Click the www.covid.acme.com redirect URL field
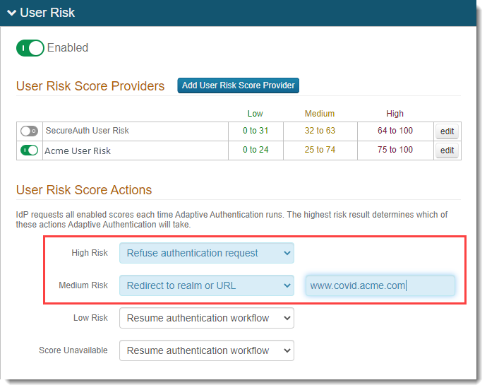 [x=380, y=285]
